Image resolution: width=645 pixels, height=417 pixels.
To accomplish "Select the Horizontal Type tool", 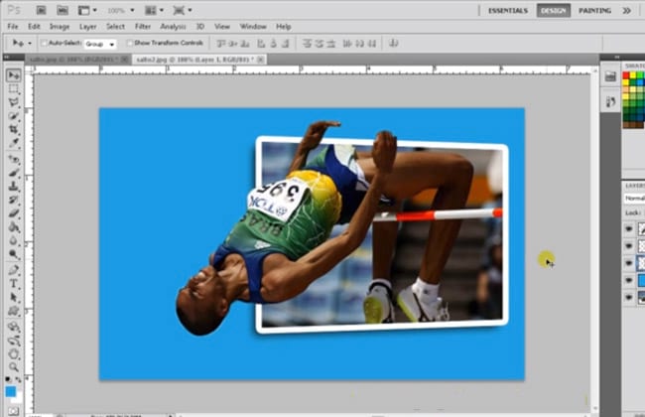I will tap(14, 284).
